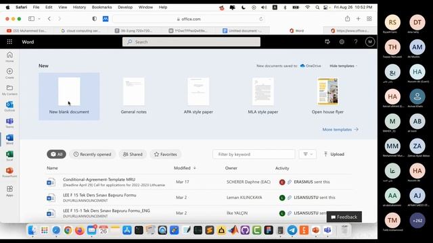Viewport: 433px width, 243px height.
Task: Select the Favorites filter pill
Action: tap(165, 155)
